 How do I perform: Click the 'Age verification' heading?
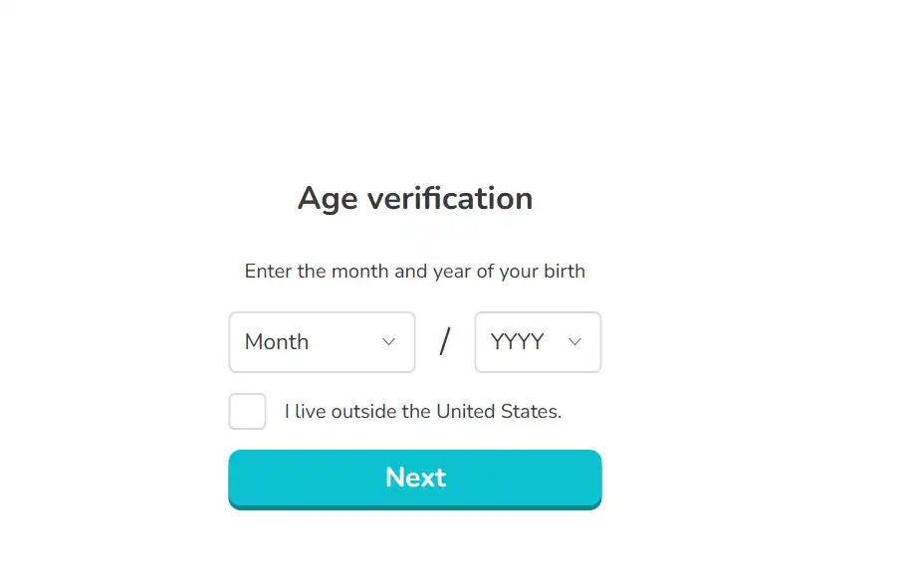415,198
